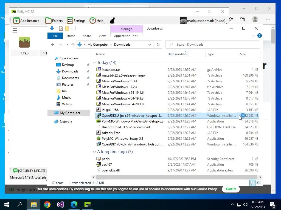
Task: Click horizontal scrollbar right arrow
Action: (260, 177)
